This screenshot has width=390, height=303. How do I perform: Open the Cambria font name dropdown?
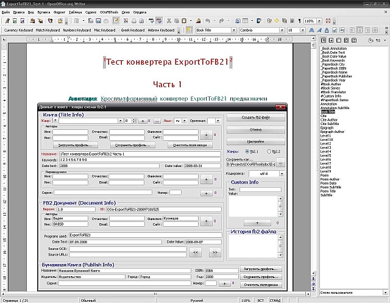282,30
